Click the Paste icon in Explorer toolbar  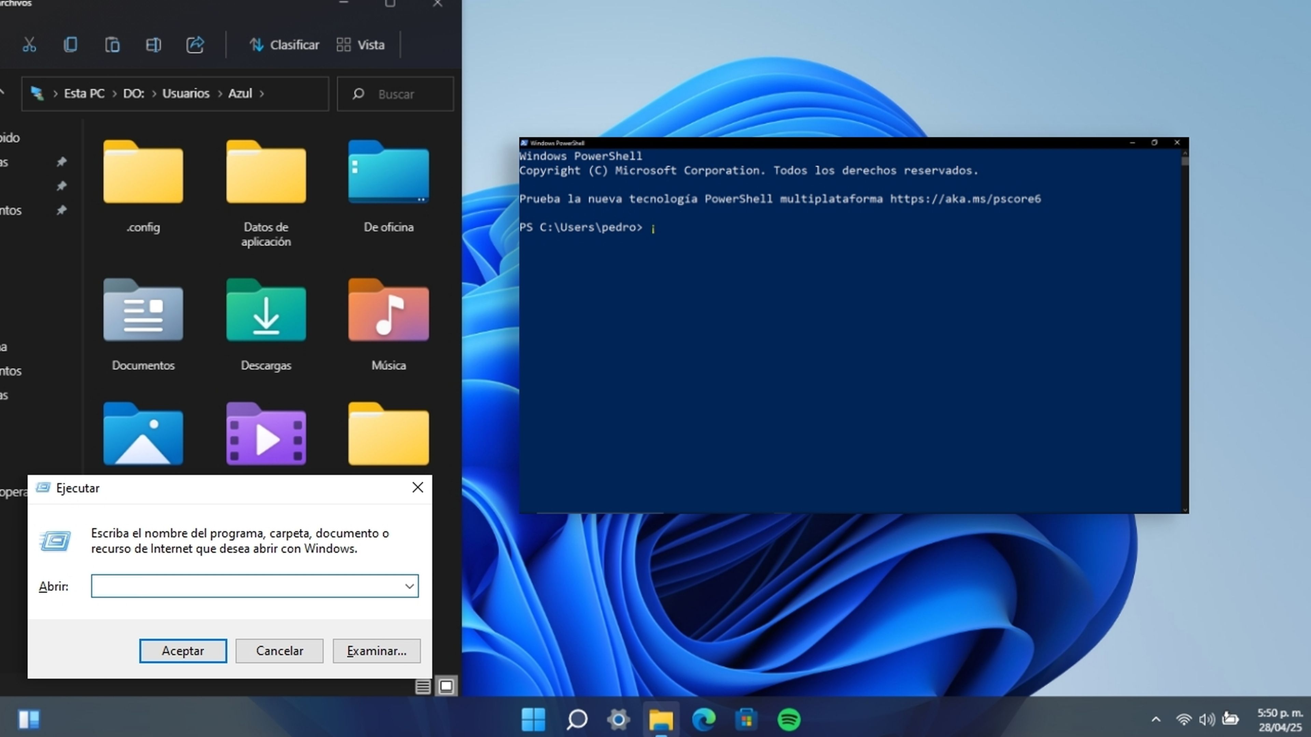(112, 45)
